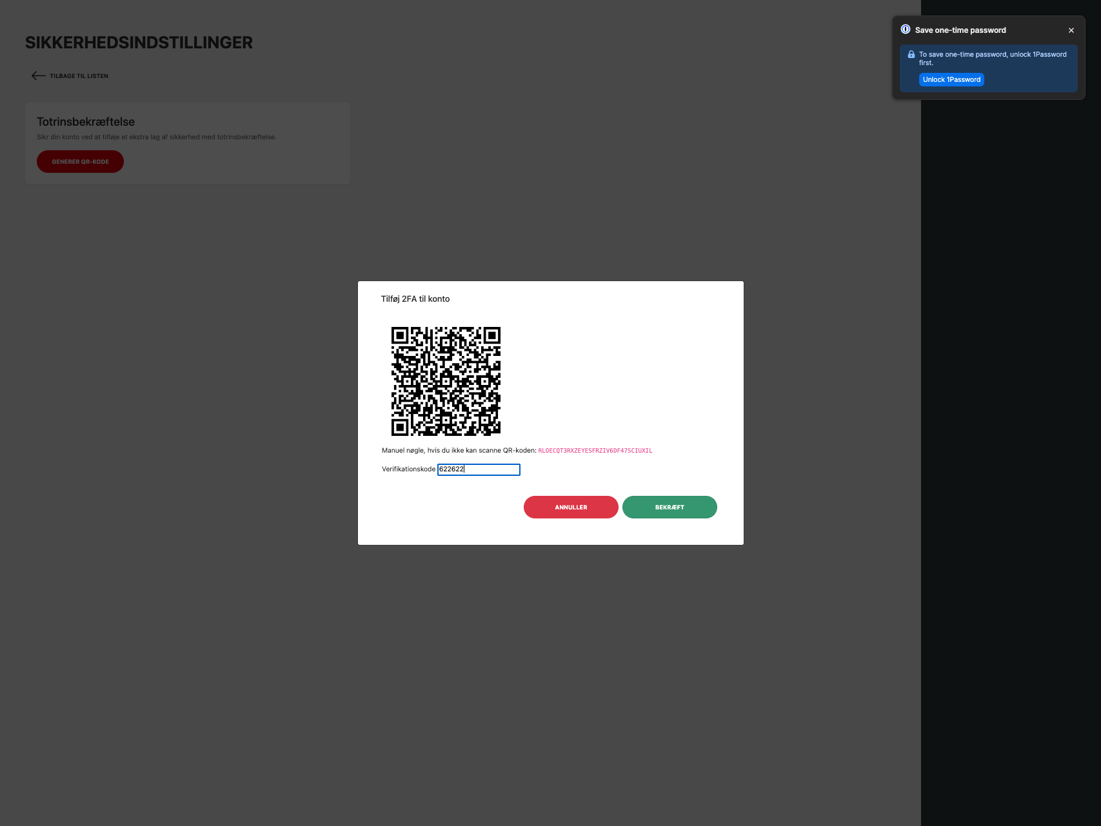Screen dimensions: 1101x826
Task: Click the GENERER QR-KODE button
Action: pyautogui.click(x=80, y=162)
